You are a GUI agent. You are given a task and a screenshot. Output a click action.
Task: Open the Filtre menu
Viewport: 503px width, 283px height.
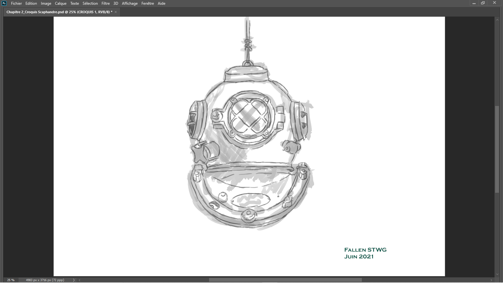(106, 3)
